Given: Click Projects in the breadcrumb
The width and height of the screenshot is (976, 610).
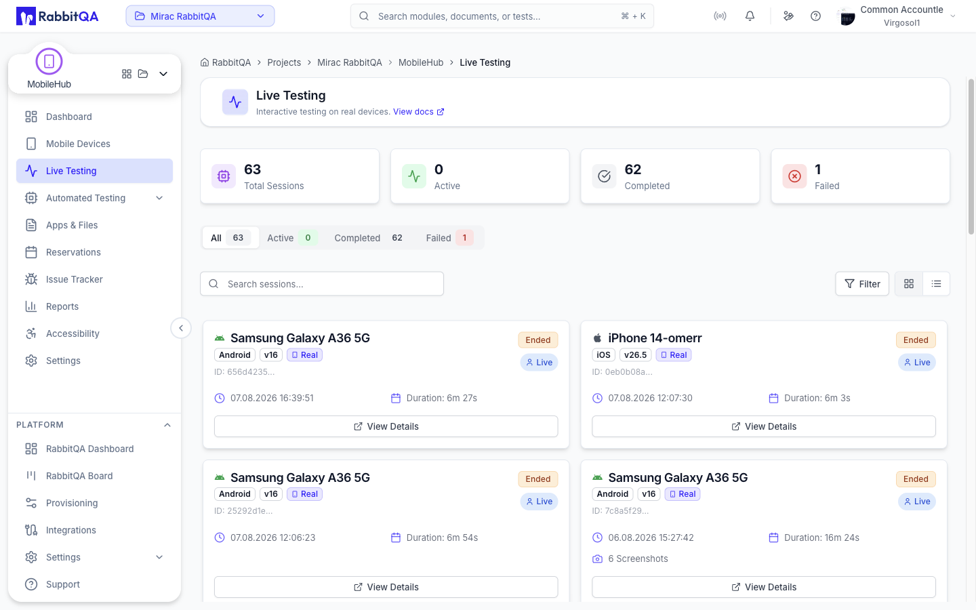Looking at the screenshot, I should pos(284,62).
